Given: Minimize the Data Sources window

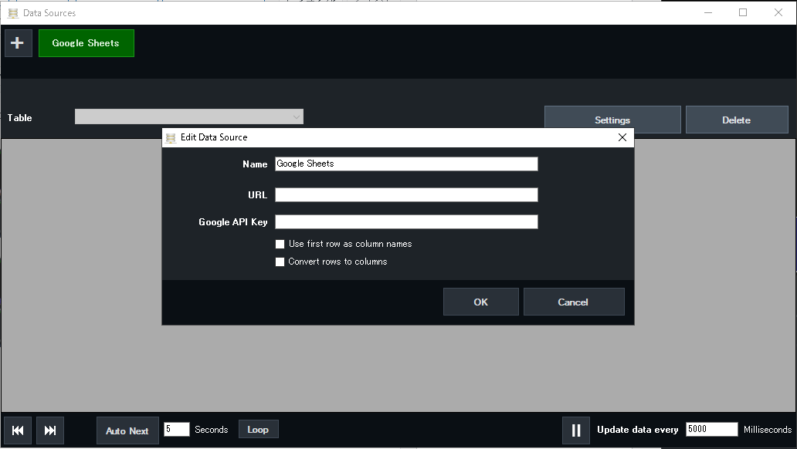Looking at the screenshot, I should (708, 12).
